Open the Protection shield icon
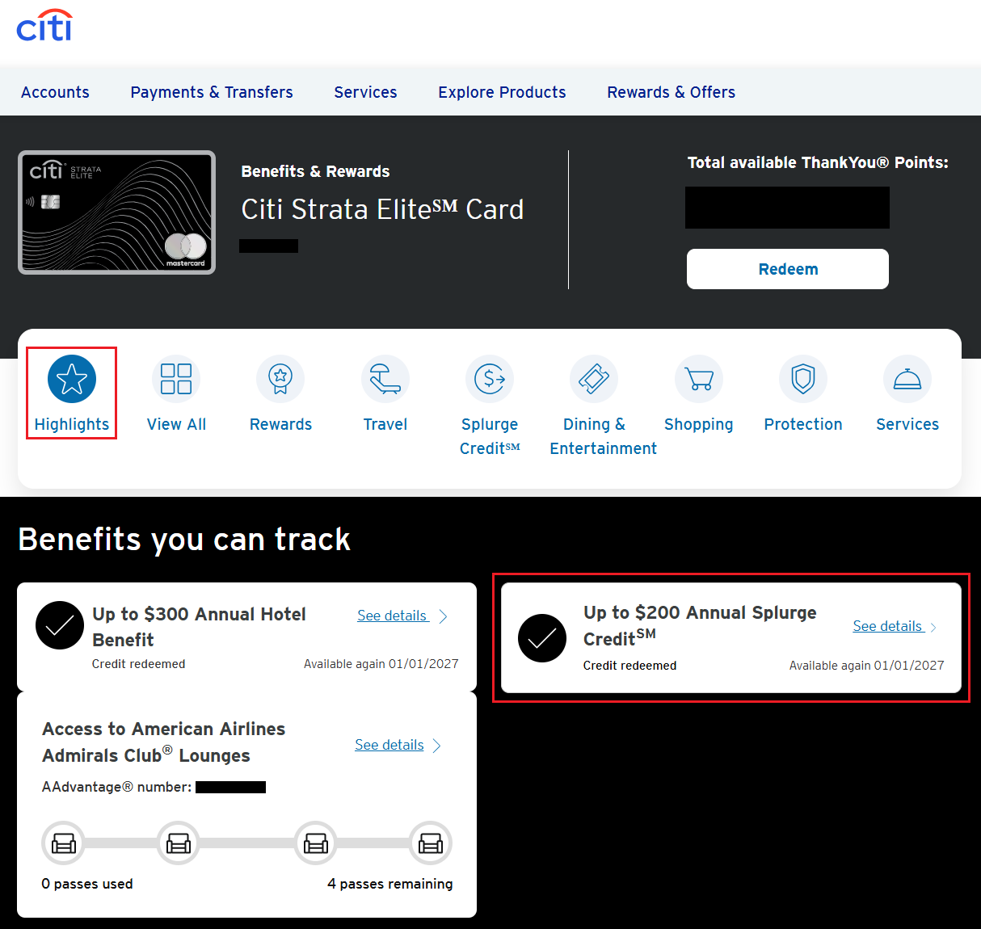Screen dimensions: 981x929 (x=802, y=379)
